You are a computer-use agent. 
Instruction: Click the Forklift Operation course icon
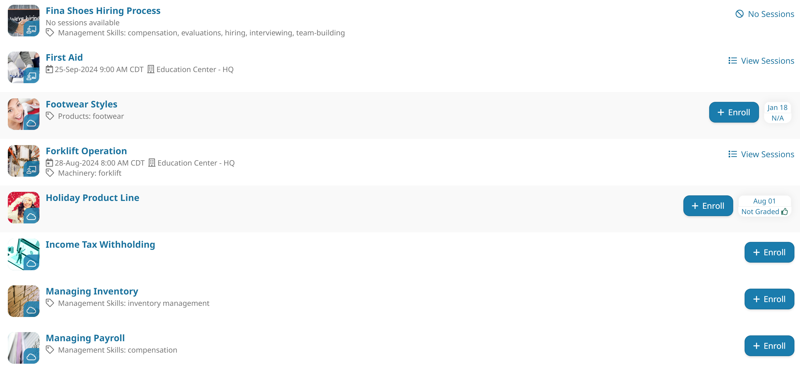pyautogui.click(x=23, y=160)
